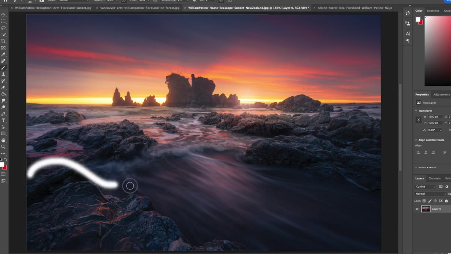Toggle the width-height constrain link
The height and width of the screenshot is (254, 451).
pyautogui.click(x=418, y=119)
